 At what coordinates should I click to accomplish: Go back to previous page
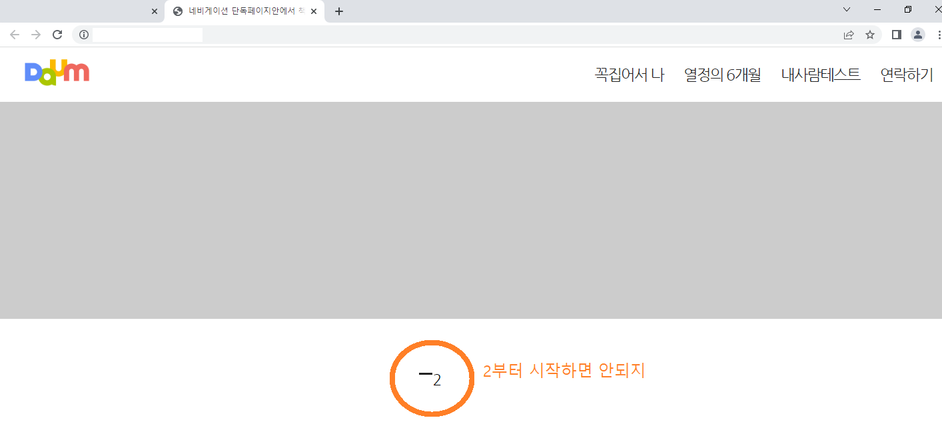pyautogui.click(x=15, y=35)
